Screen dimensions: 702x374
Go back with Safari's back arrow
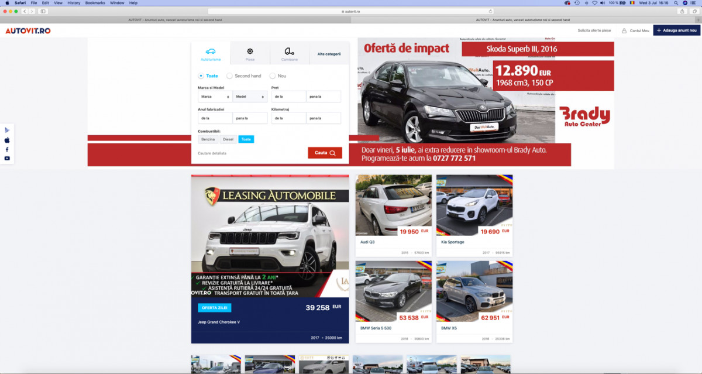click(25, 11)
